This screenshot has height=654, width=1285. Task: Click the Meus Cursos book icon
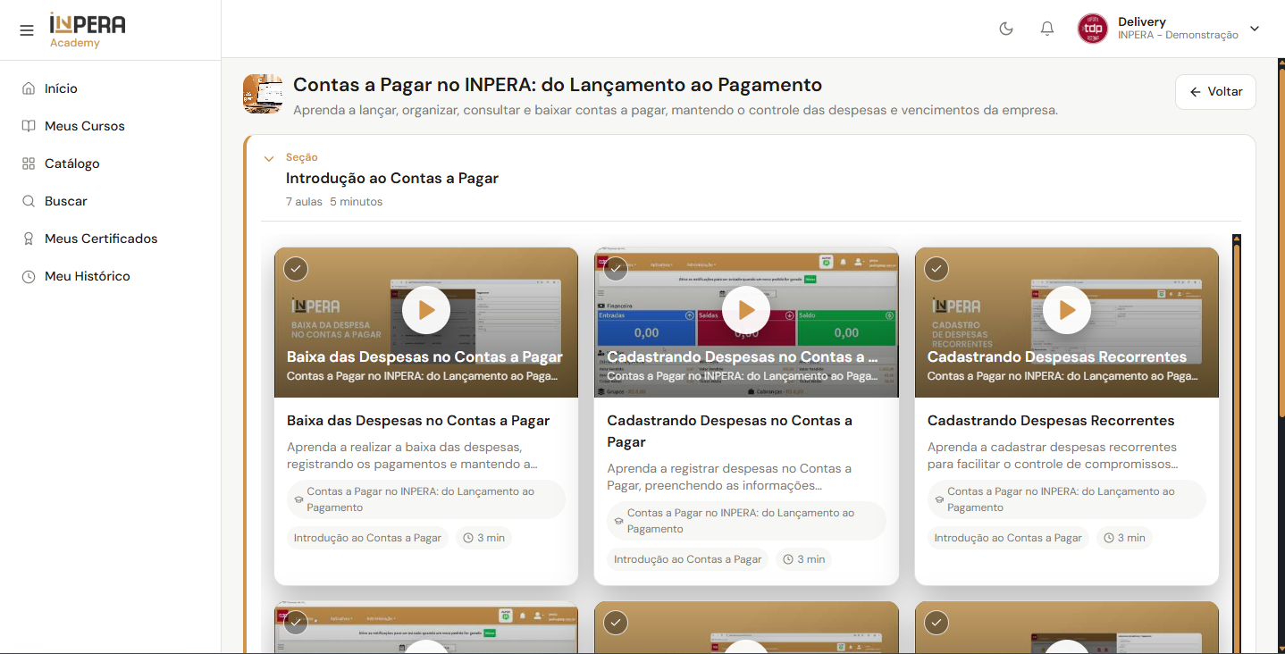pos(29,126)
